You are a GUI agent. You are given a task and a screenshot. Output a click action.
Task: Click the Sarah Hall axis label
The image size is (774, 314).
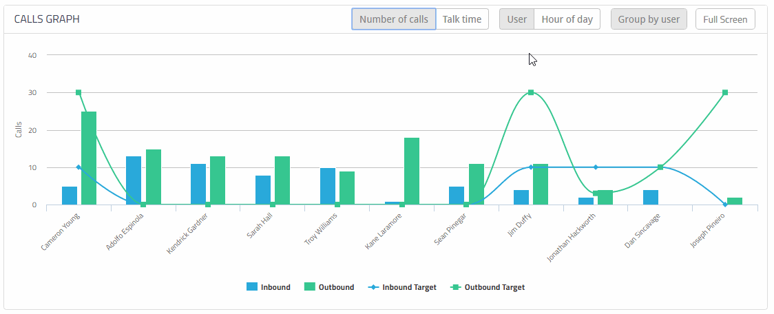(x=261, y=226)
